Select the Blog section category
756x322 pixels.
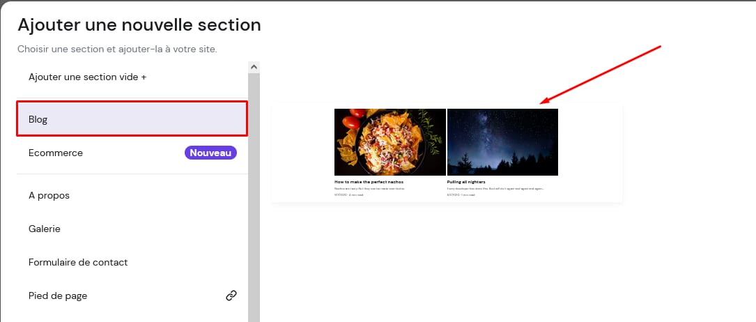tap(132, 119)
